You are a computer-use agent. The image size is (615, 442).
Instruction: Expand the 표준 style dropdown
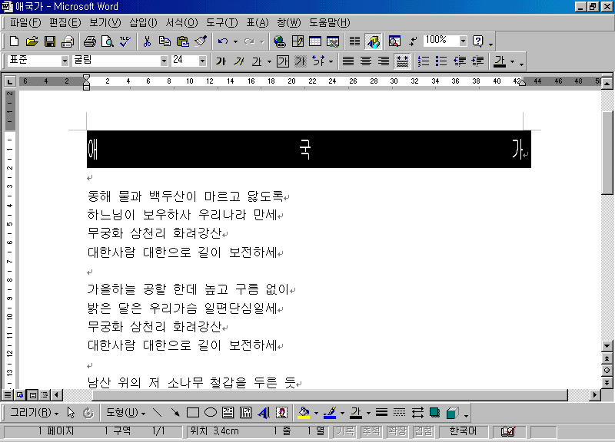pyautogui.click(x=65, y=61)
